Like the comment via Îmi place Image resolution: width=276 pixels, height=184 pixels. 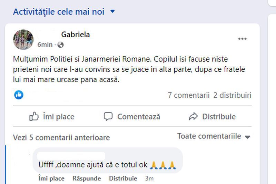click(x=51, y=178)
